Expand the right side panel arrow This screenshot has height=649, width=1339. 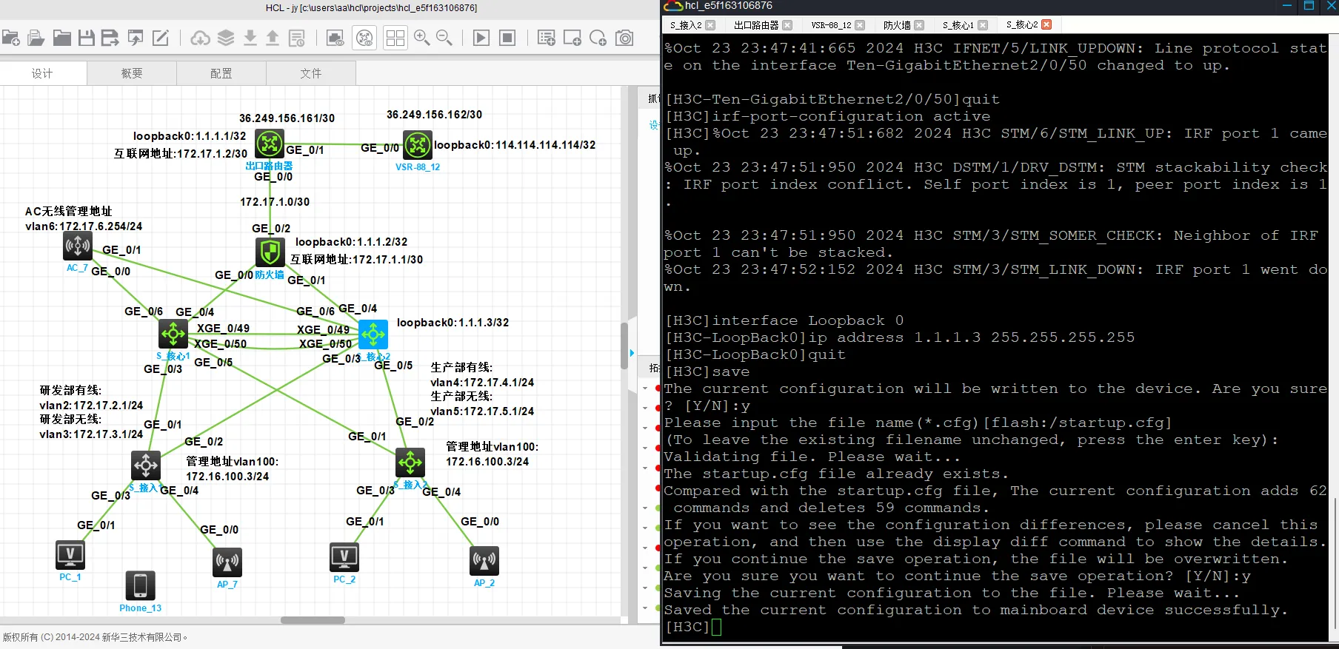tap(632, 353)
